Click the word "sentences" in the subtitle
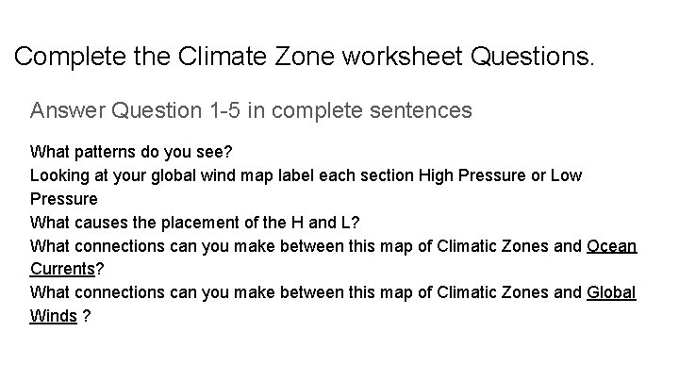Image resolution: width=679 pixels, height=382 pixels. 421,110
